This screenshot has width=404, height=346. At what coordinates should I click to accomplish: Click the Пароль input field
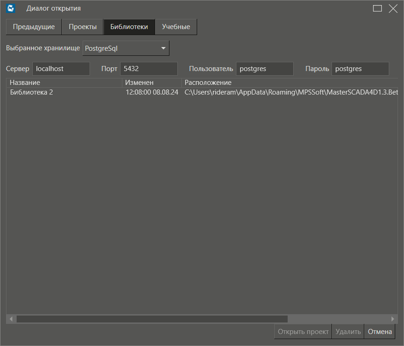[x=360, y=69]
